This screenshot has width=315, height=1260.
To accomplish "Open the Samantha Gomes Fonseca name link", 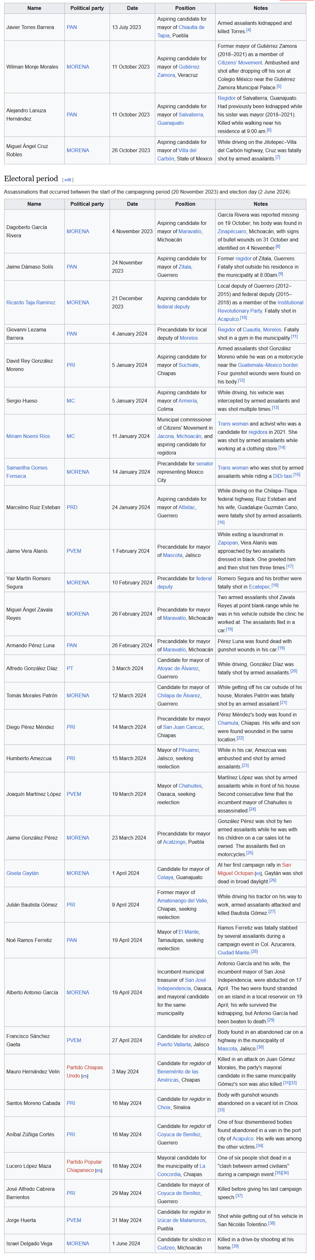I will (27, 472).
